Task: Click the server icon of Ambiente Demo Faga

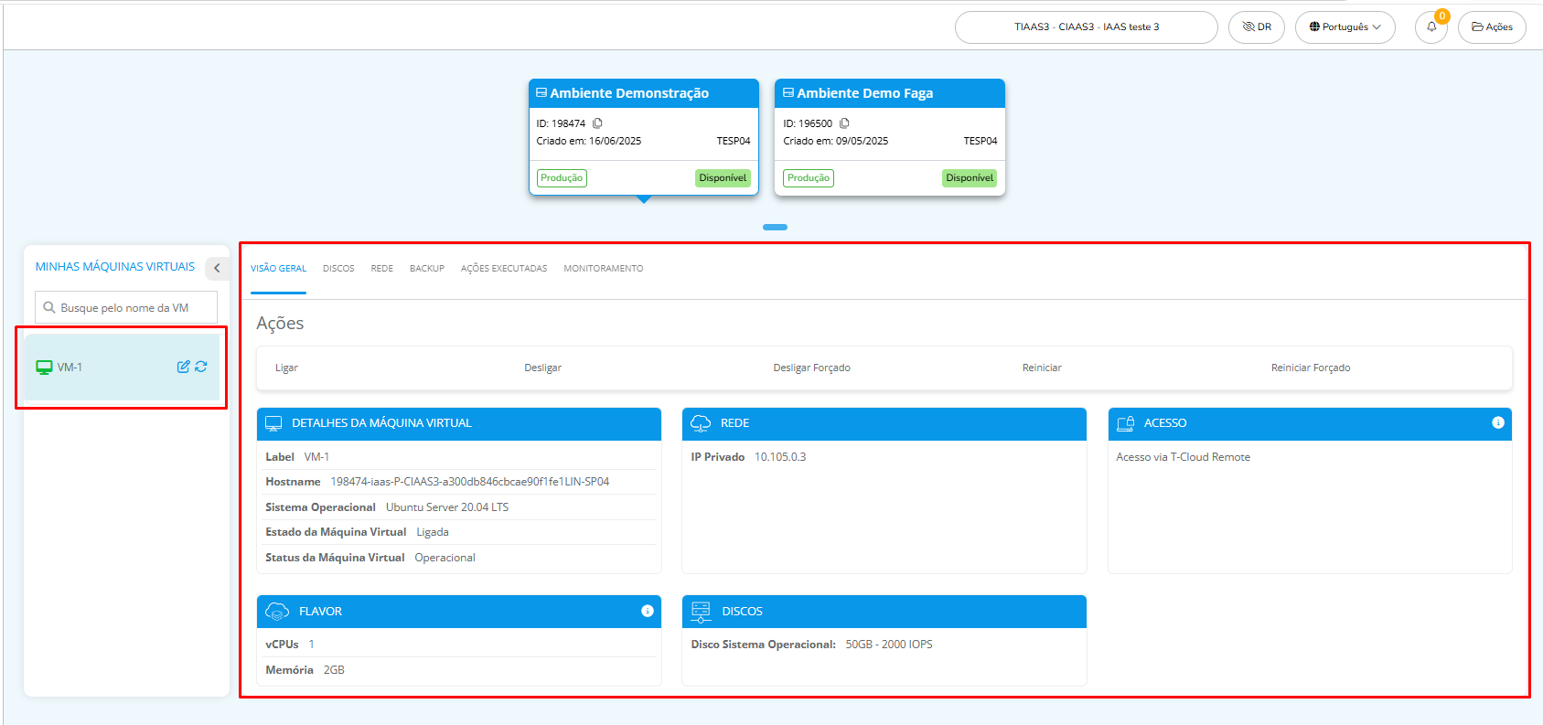Action: 788,93
